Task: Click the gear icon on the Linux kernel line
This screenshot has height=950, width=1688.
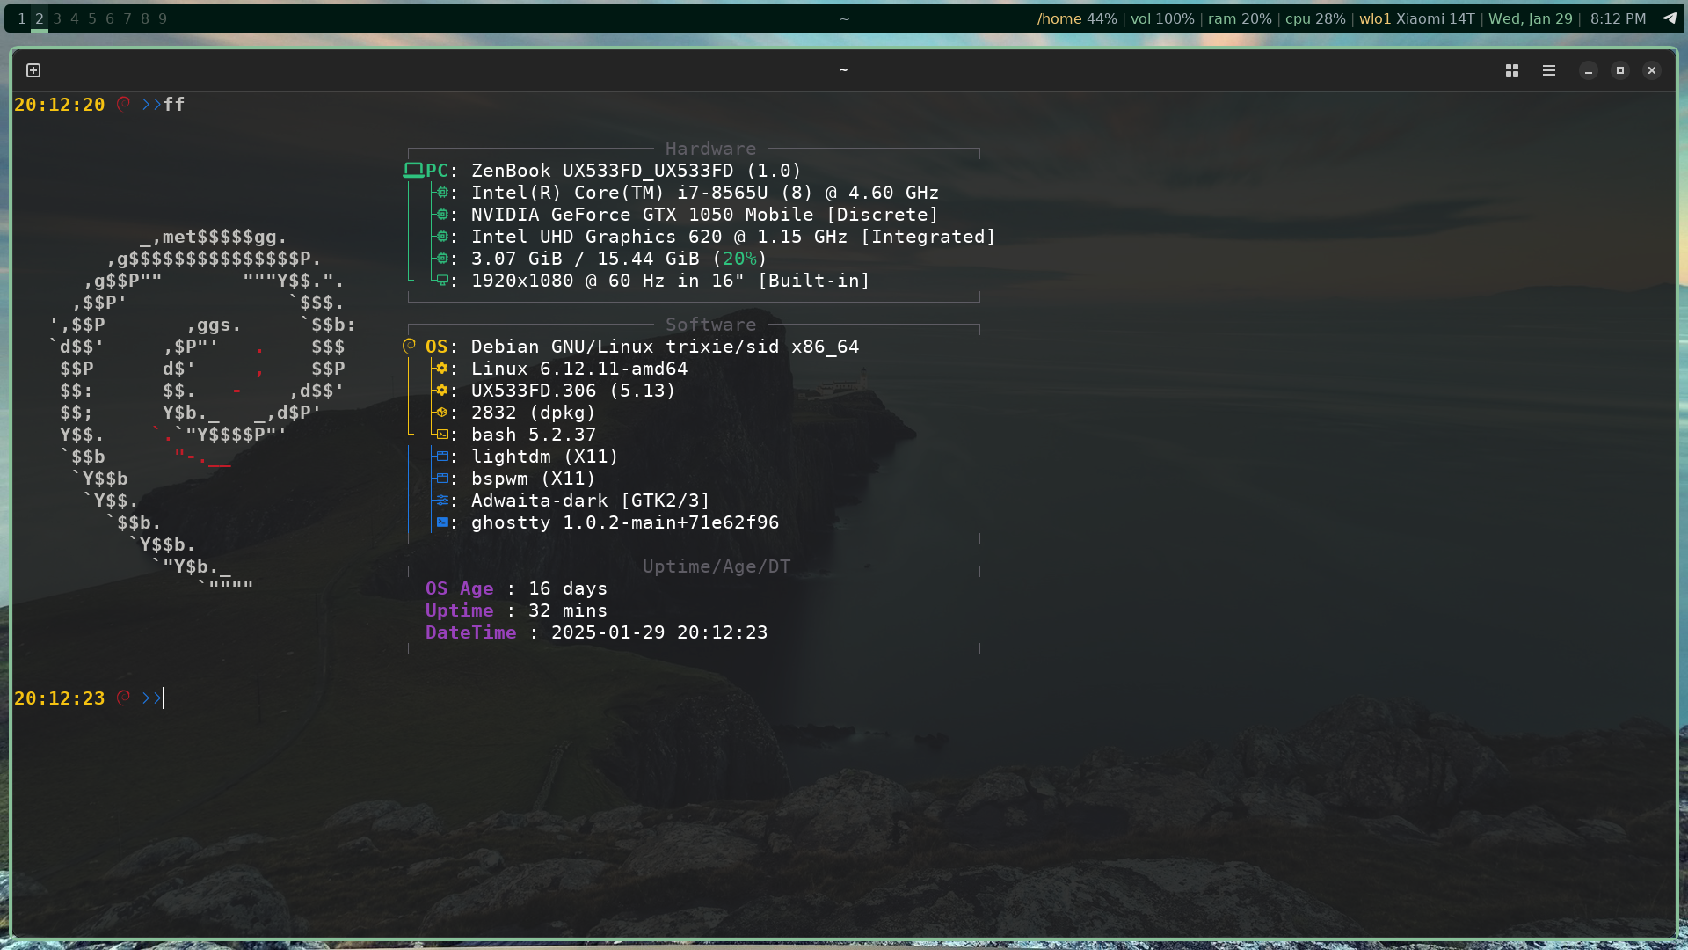Action: tap(442, 369)
